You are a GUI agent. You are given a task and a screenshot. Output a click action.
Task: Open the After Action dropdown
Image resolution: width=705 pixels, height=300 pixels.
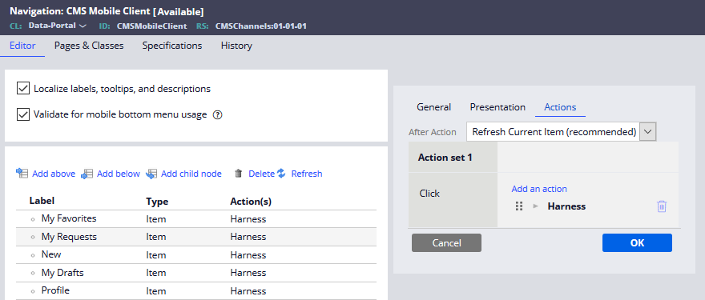(561, 131)
